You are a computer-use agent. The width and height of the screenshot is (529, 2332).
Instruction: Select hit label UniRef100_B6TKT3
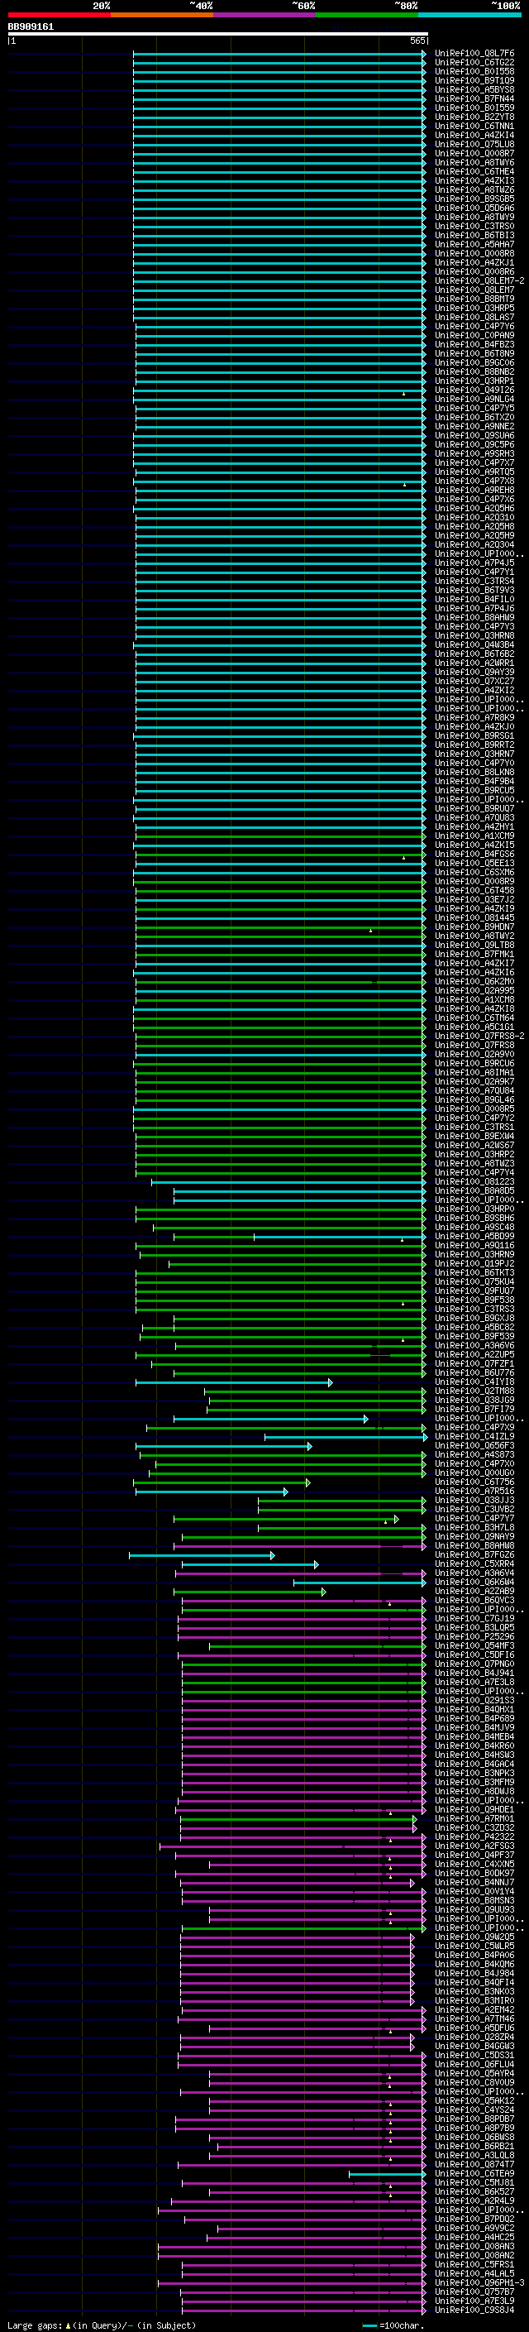click(474, 1272)
